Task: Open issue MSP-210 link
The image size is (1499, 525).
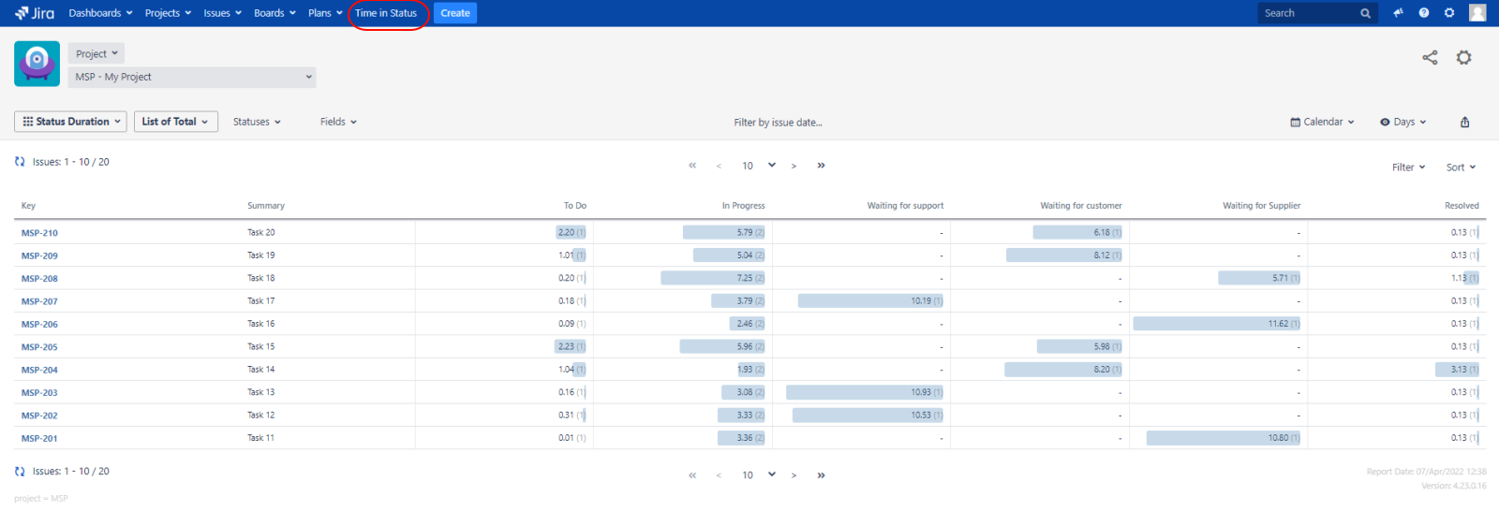Action: (x=39, y=233)
